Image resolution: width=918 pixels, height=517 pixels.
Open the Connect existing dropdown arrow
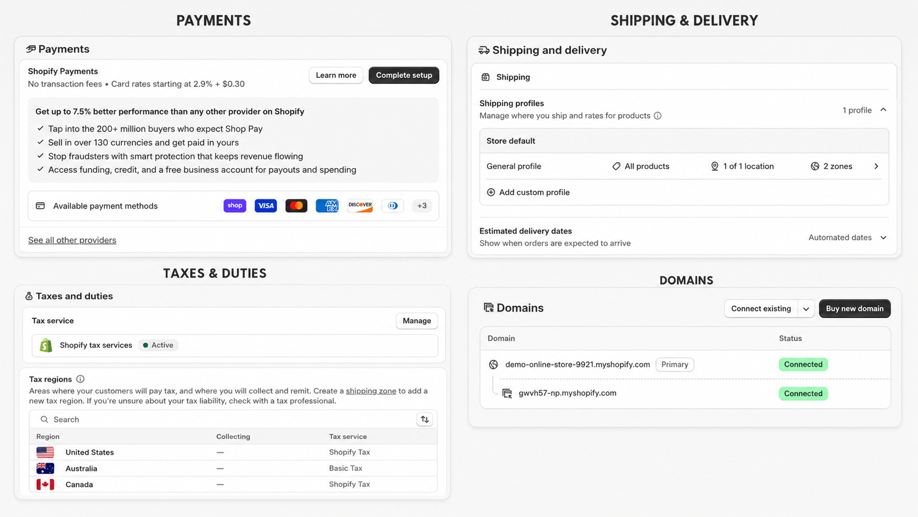pos(806,309)
